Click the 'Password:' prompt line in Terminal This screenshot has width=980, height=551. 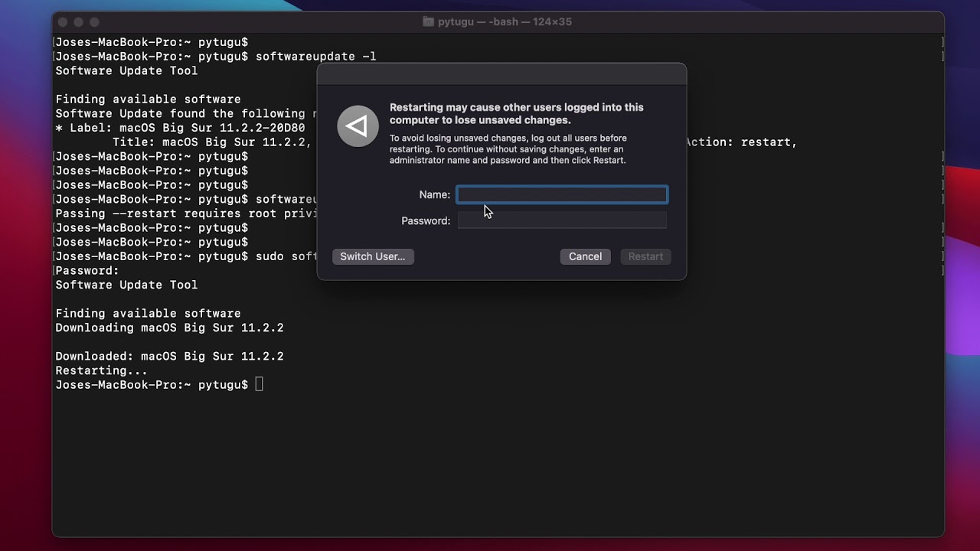tap(87, 271)
